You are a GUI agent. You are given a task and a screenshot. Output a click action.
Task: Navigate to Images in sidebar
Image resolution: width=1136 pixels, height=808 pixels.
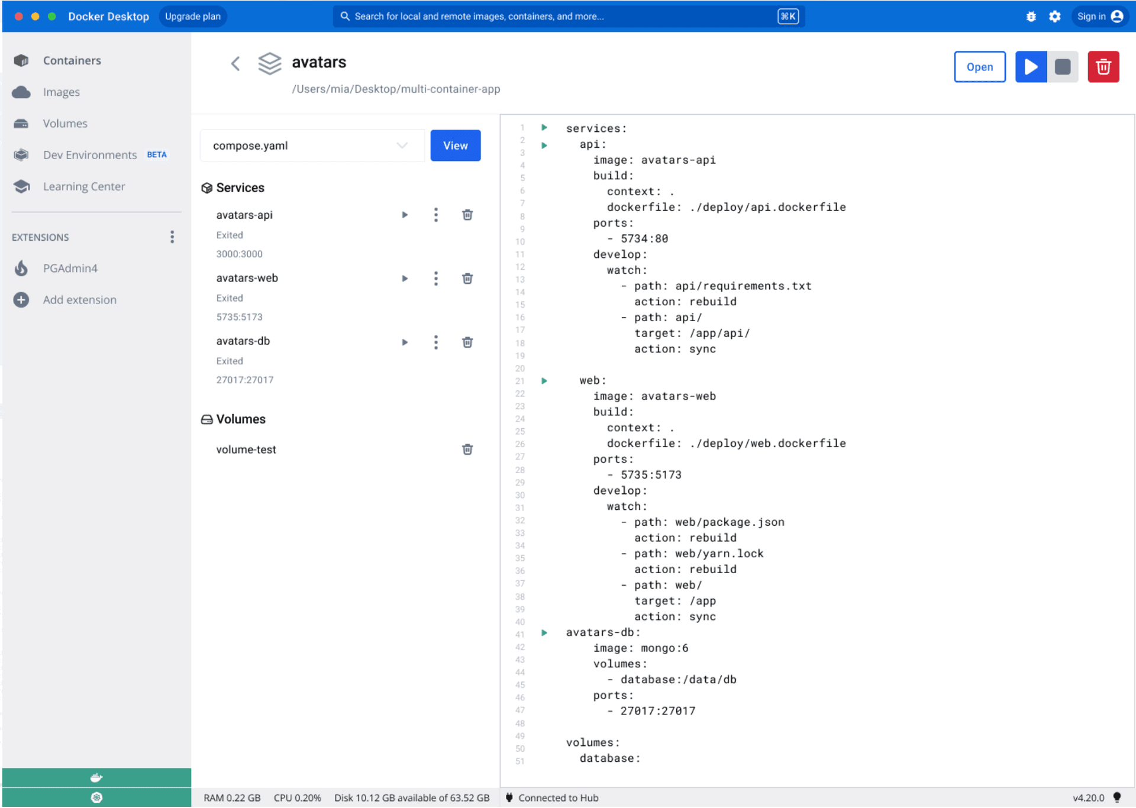[61, 92]
